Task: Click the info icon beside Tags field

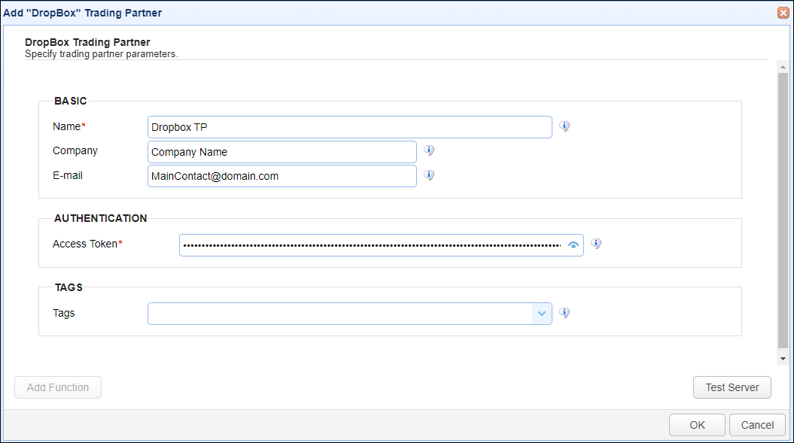Action: click(564, 312)
